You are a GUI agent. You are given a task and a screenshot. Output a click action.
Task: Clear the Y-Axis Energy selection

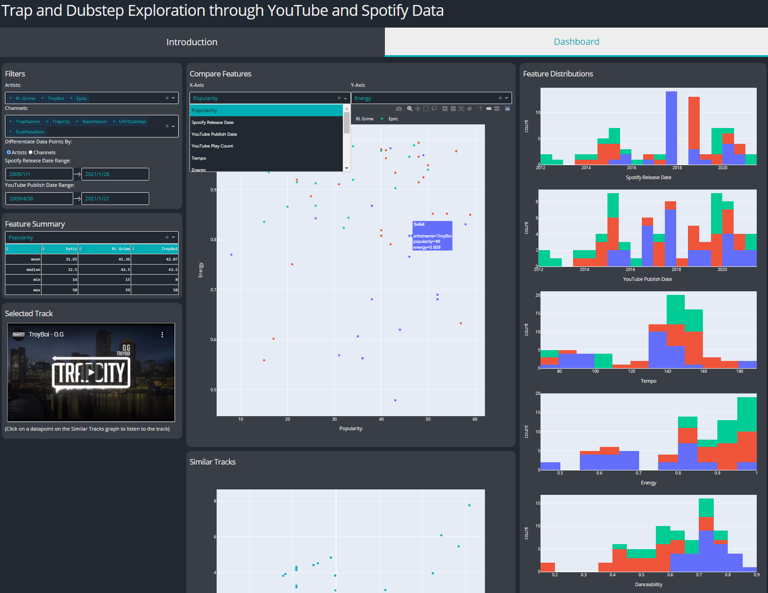click(x=500, y=98)
